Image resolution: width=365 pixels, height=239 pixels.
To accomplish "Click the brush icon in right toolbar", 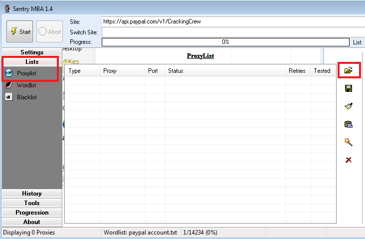I will click(x=349, y=106).
